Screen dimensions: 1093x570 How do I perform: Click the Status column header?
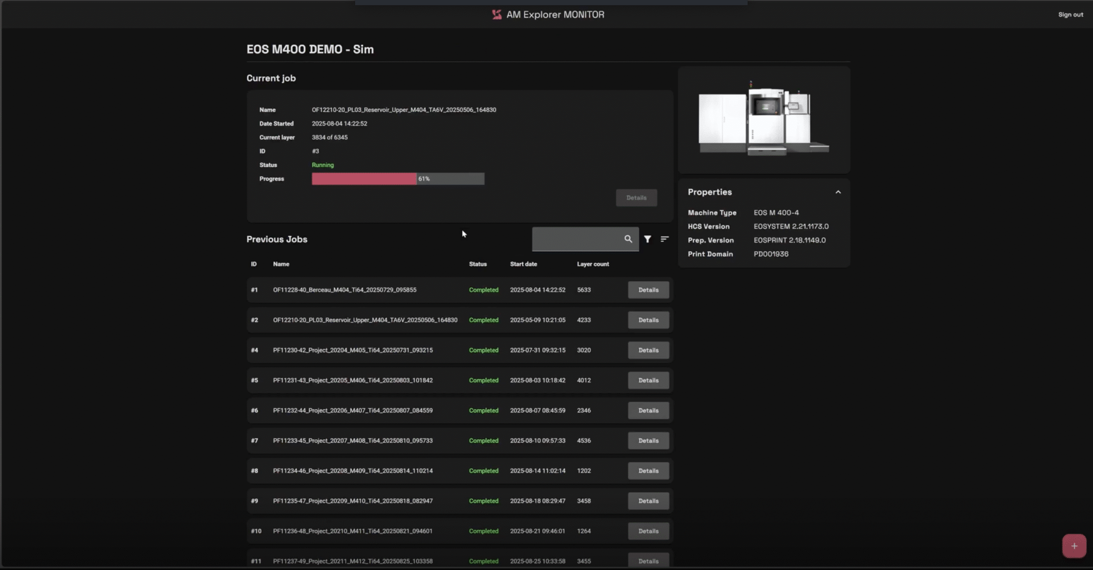click(x=477, y=264)
